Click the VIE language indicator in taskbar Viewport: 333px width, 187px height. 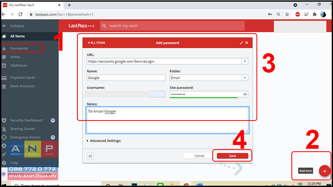[300, 184]
